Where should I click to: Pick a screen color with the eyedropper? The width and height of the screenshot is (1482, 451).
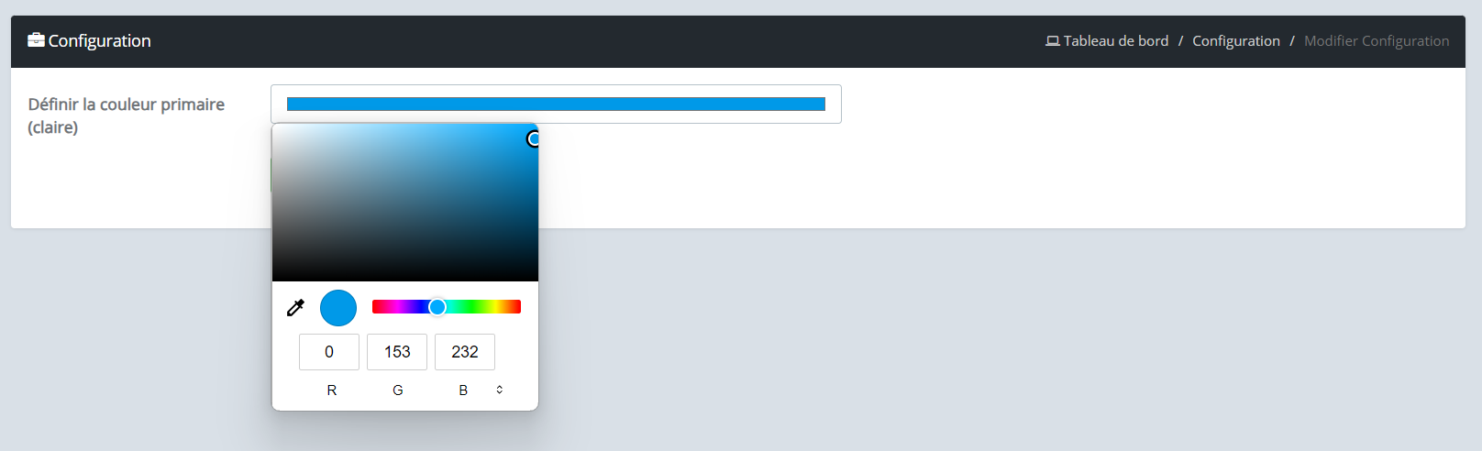point(295,308)
